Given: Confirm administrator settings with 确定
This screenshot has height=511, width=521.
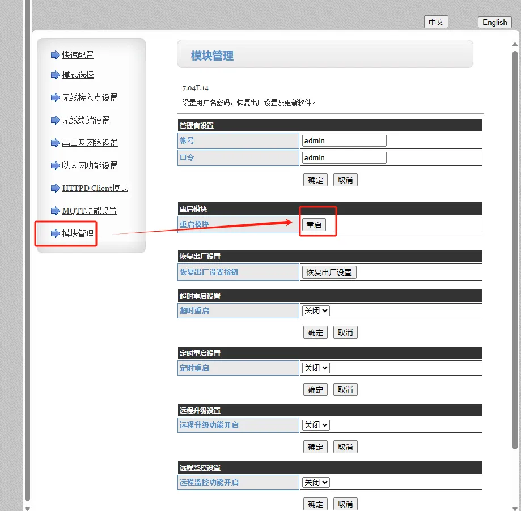Looking at the screenshot, I should [x=315, y=180].
